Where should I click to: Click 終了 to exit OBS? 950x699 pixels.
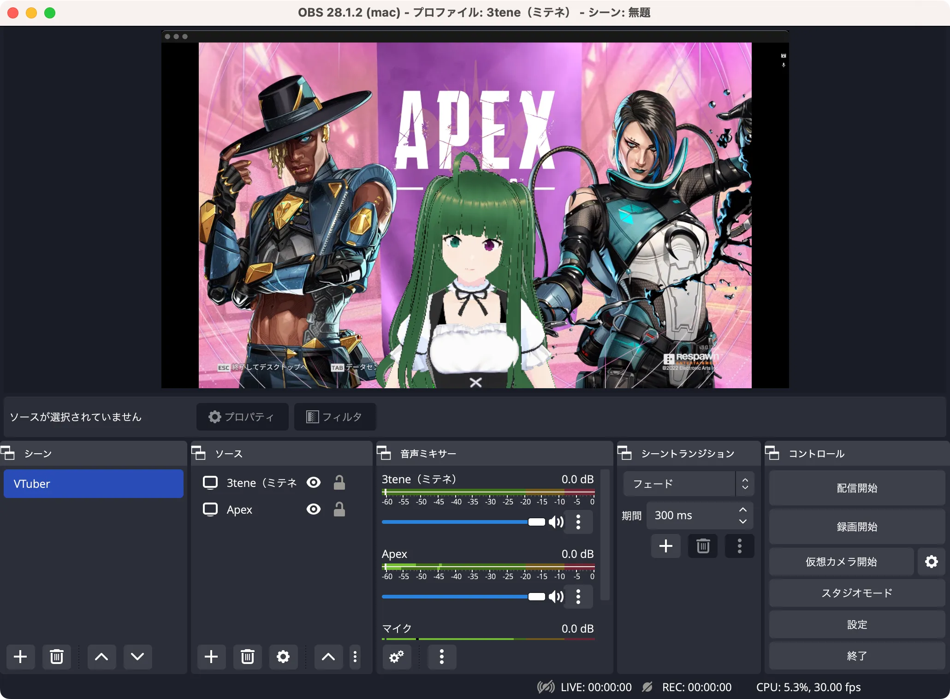(x=857, y=656)
